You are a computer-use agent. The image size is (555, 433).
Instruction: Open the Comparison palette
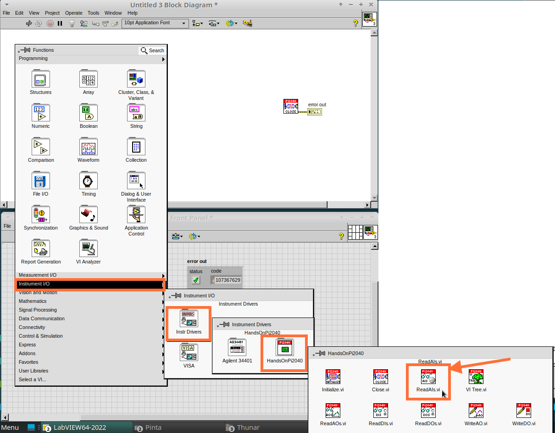click(x=41, y=150)
